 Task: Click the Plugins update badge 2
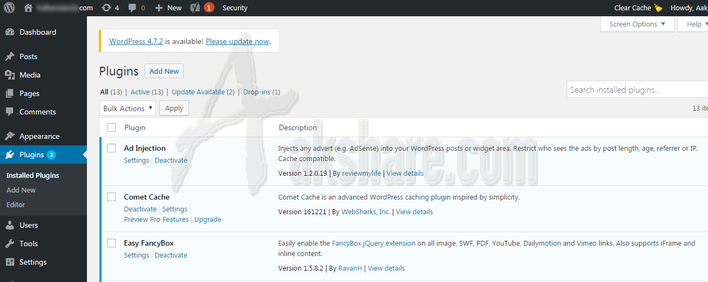[51, 155]
